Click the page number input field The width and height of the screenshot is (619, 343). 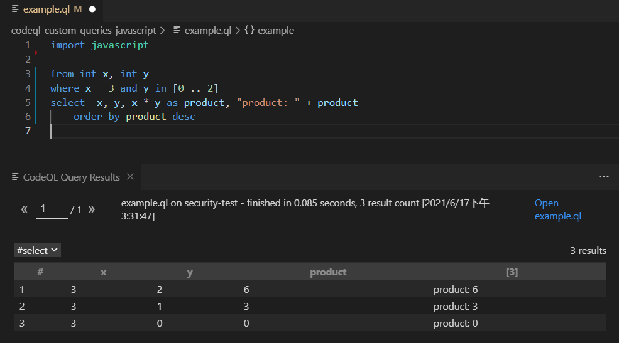coord(52,209)
